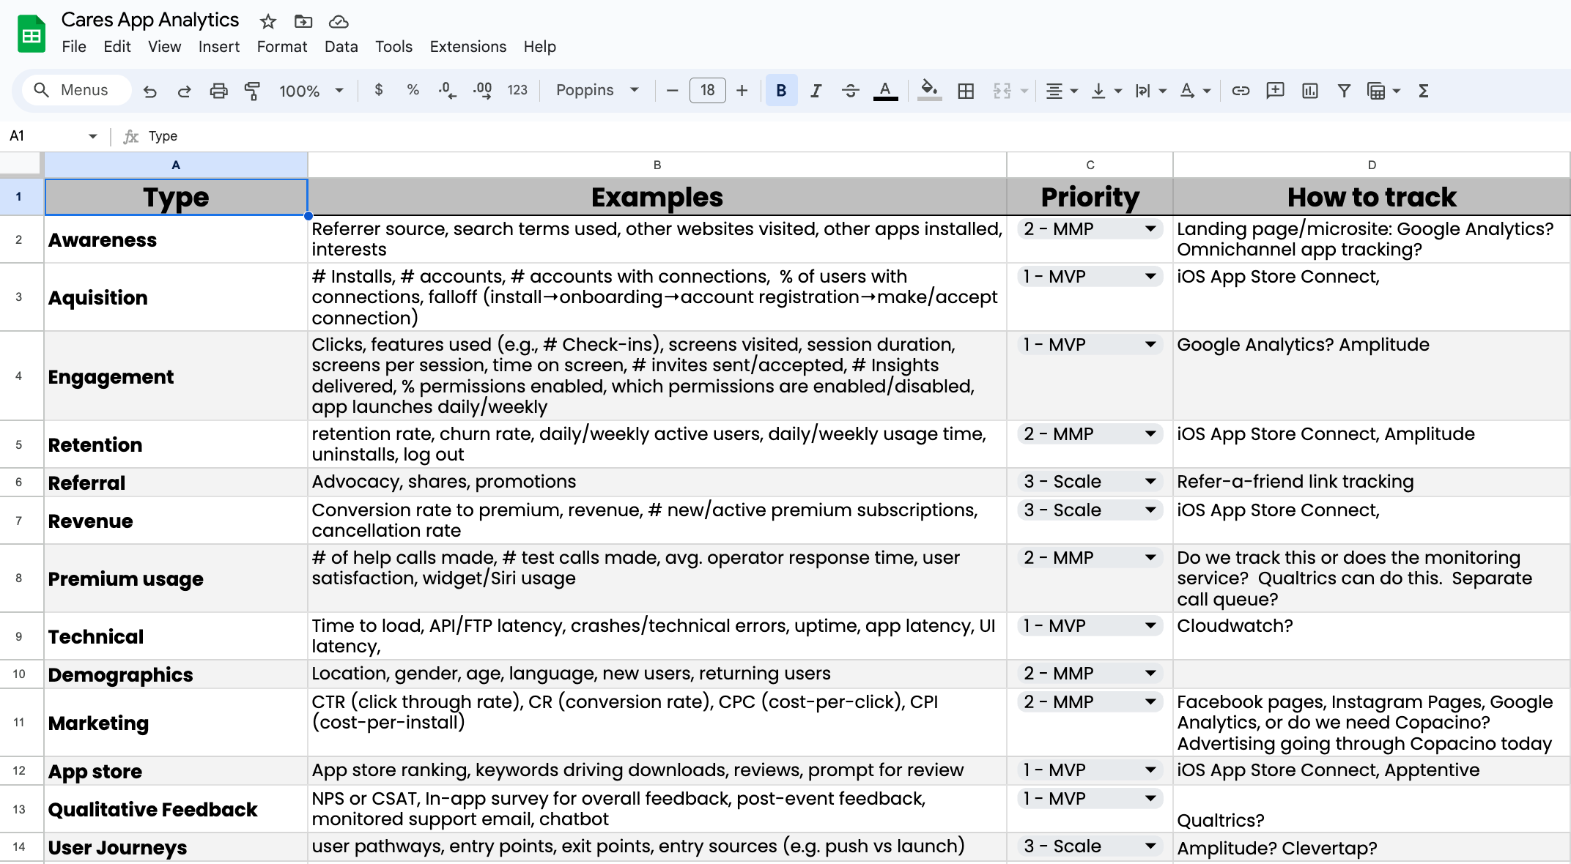
Task: Click the Insert link icon
Action: [x=1241, y=91]
